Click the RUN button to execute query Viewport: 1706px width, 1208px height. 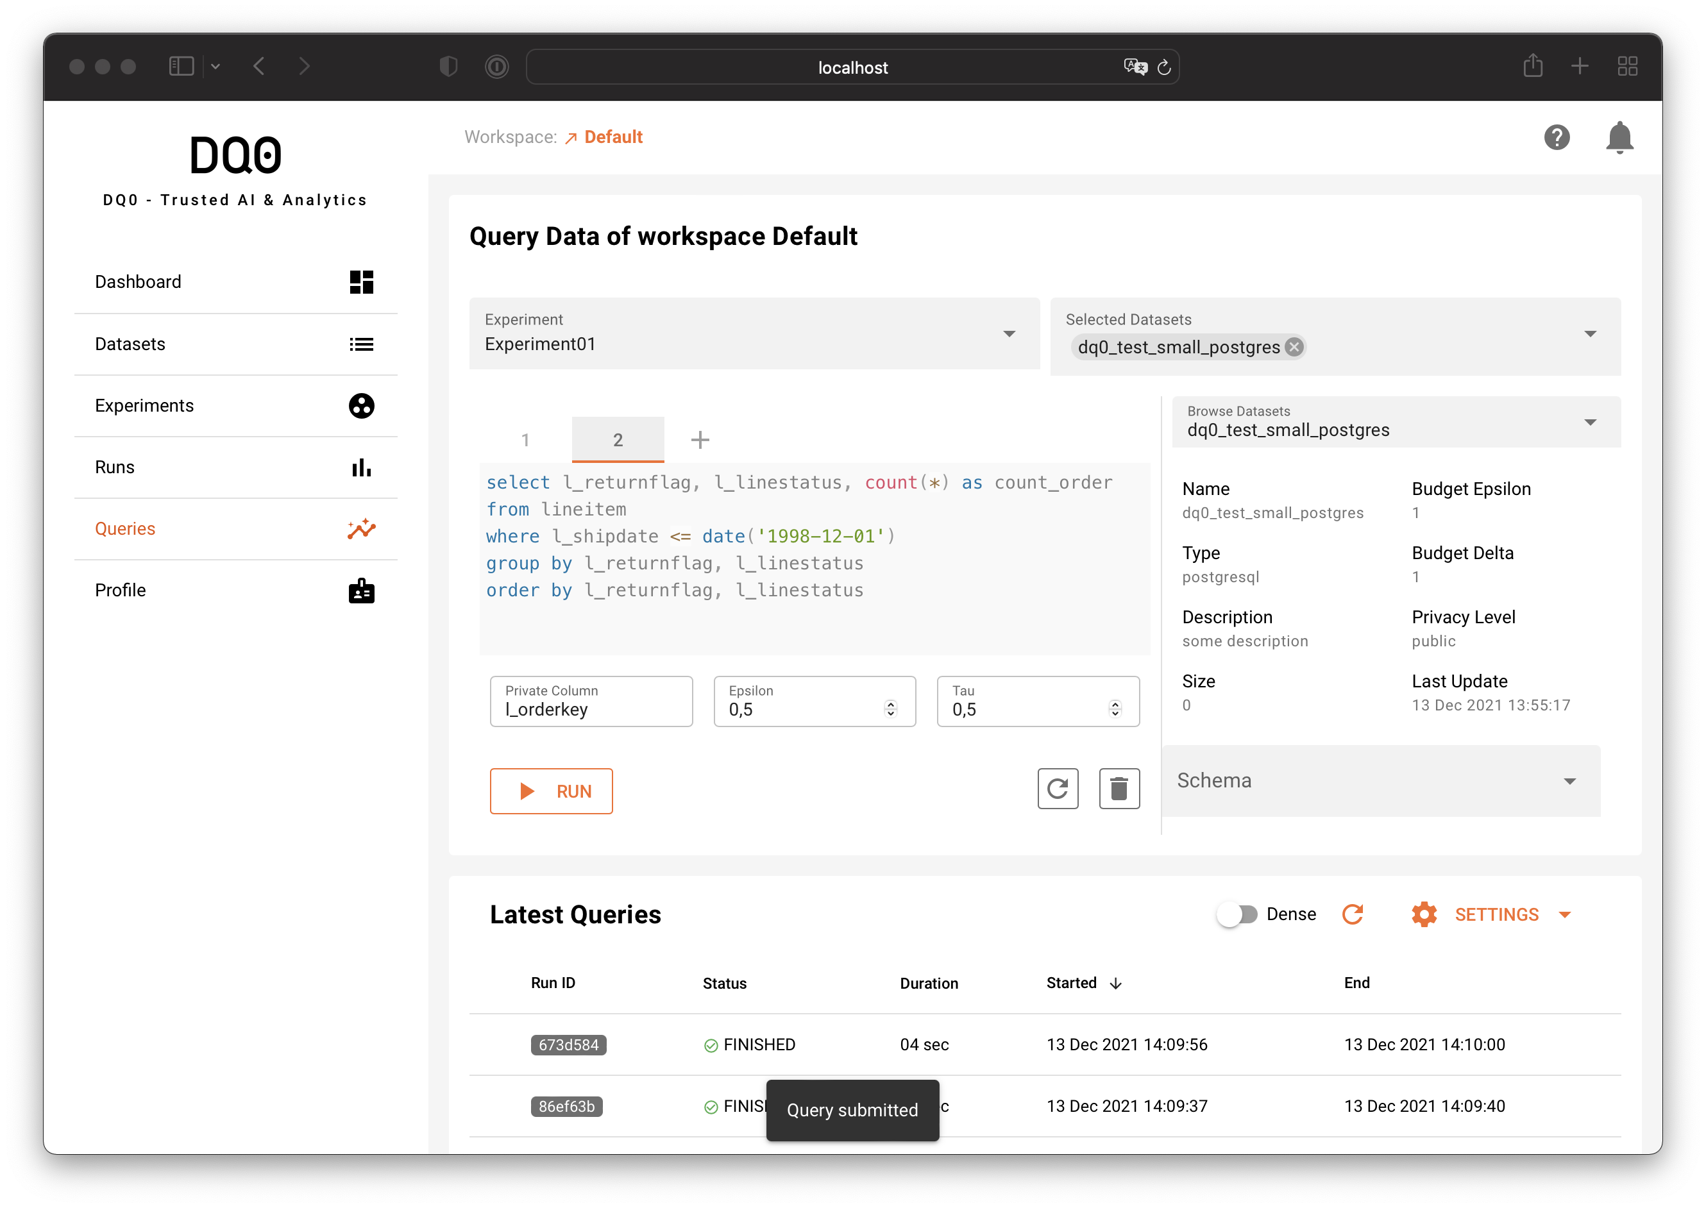[x=553, y=790]
